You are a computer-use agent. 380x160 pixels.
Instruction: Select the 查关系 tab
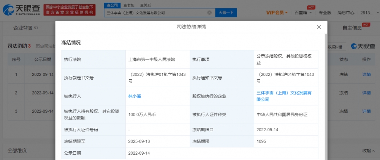coord(146,5)
